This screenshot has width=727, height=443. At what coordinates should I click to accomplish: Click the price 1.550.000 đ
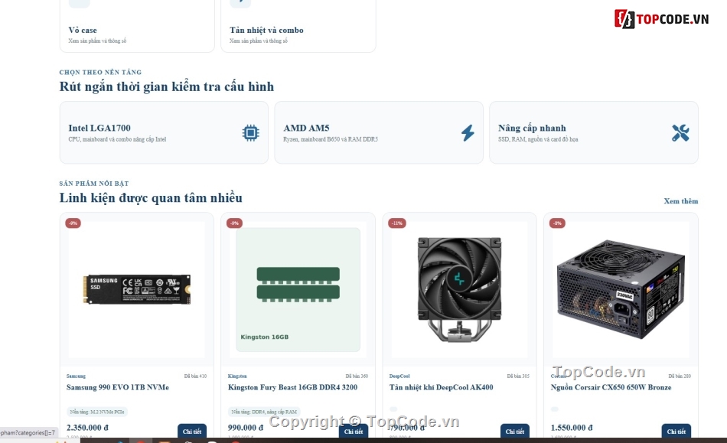point(571,428)
